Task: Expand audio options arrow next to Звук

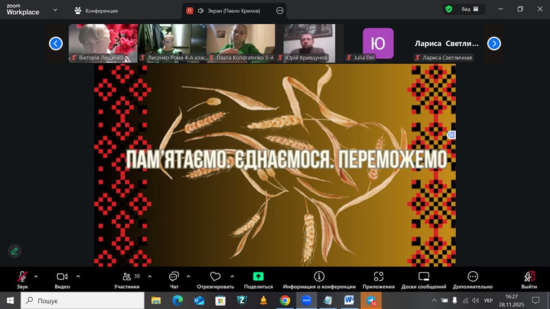Action: (36, 276)
